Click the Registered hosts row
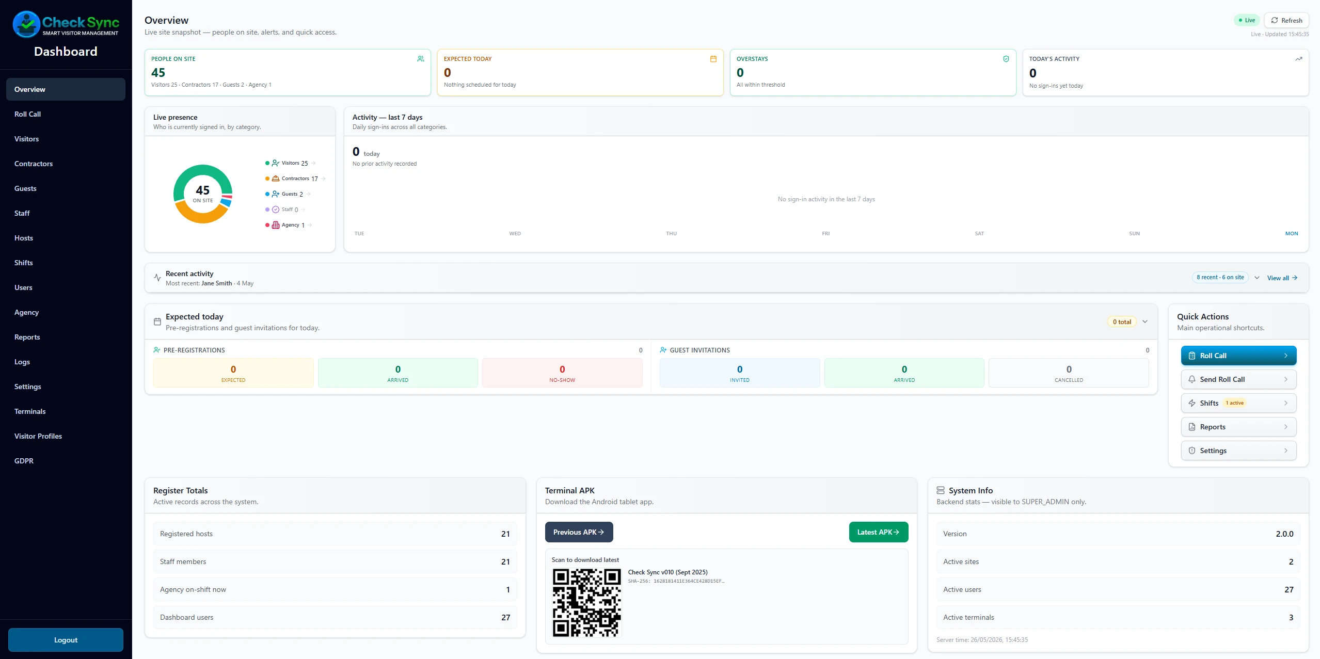 coord(335,534)
